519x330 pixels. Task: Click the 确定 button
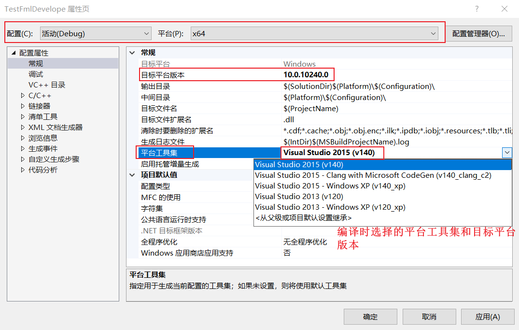(x=370, y=317)
